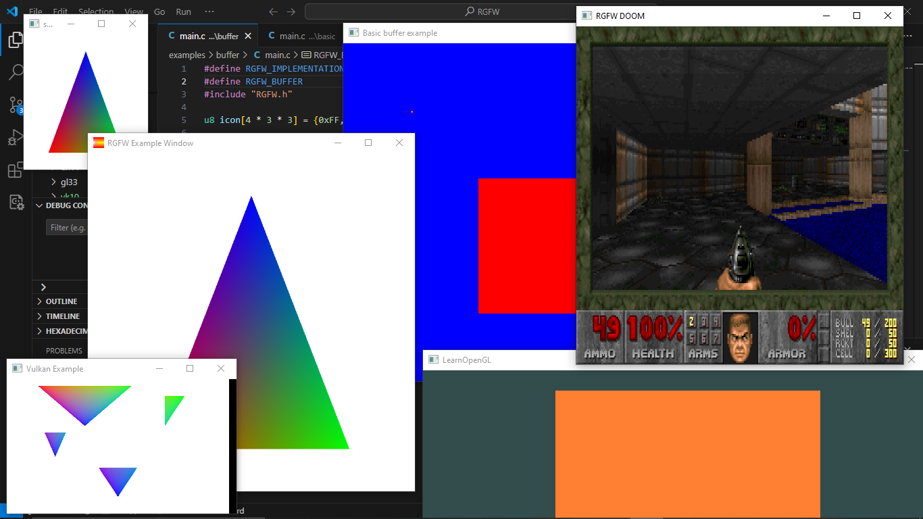Click line number 5 in the editor
This screenshot has width=923, height=519.
pyautogui.click(x=184, y=120)
